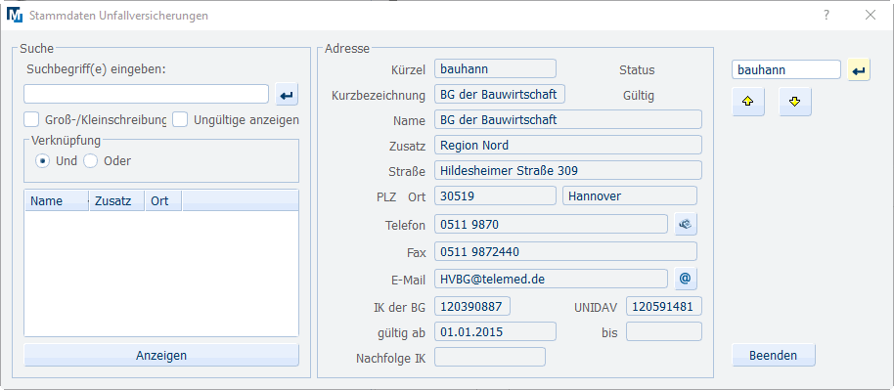Select the Oder radio option
The width and height of the screenshot is (894, 390).
tap(91, 160)
